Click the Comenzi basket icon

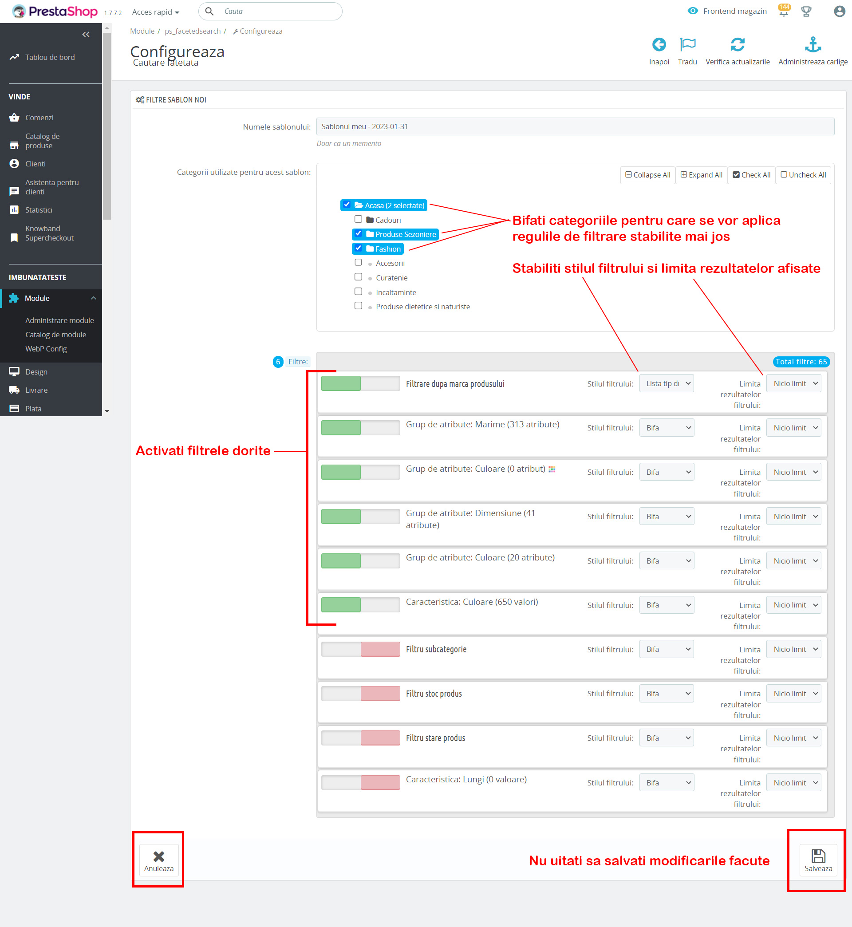(x=14, y=118)
